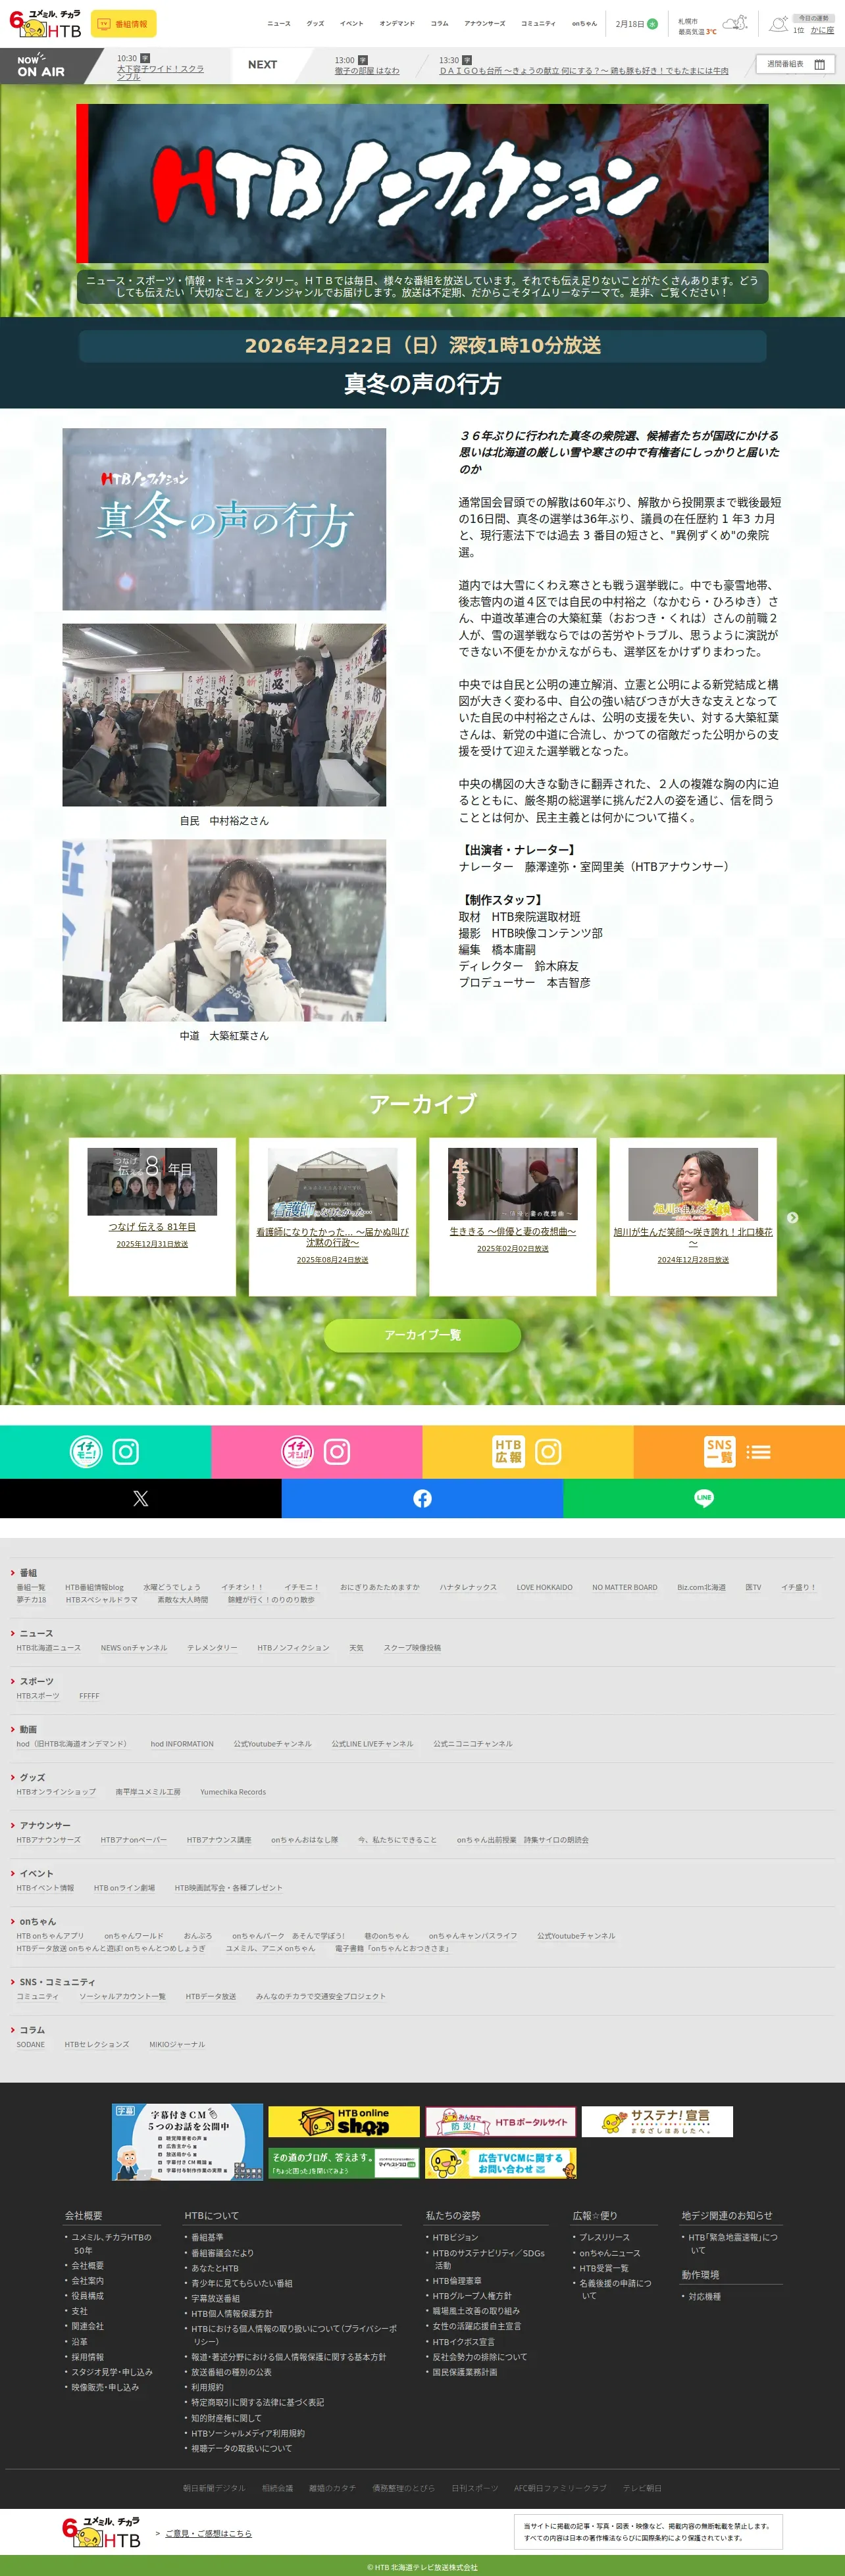Open アナウンサーズ in top navigation

tap(484, 23)
